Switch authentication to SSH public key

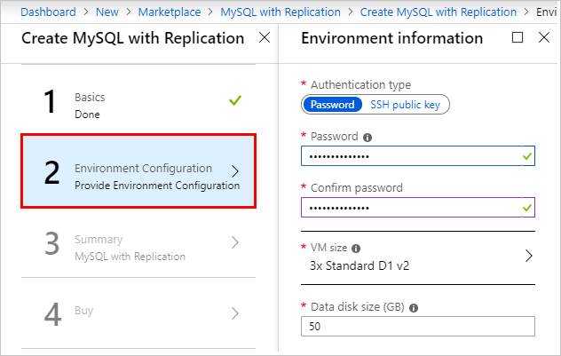click(x=407, y=105)
